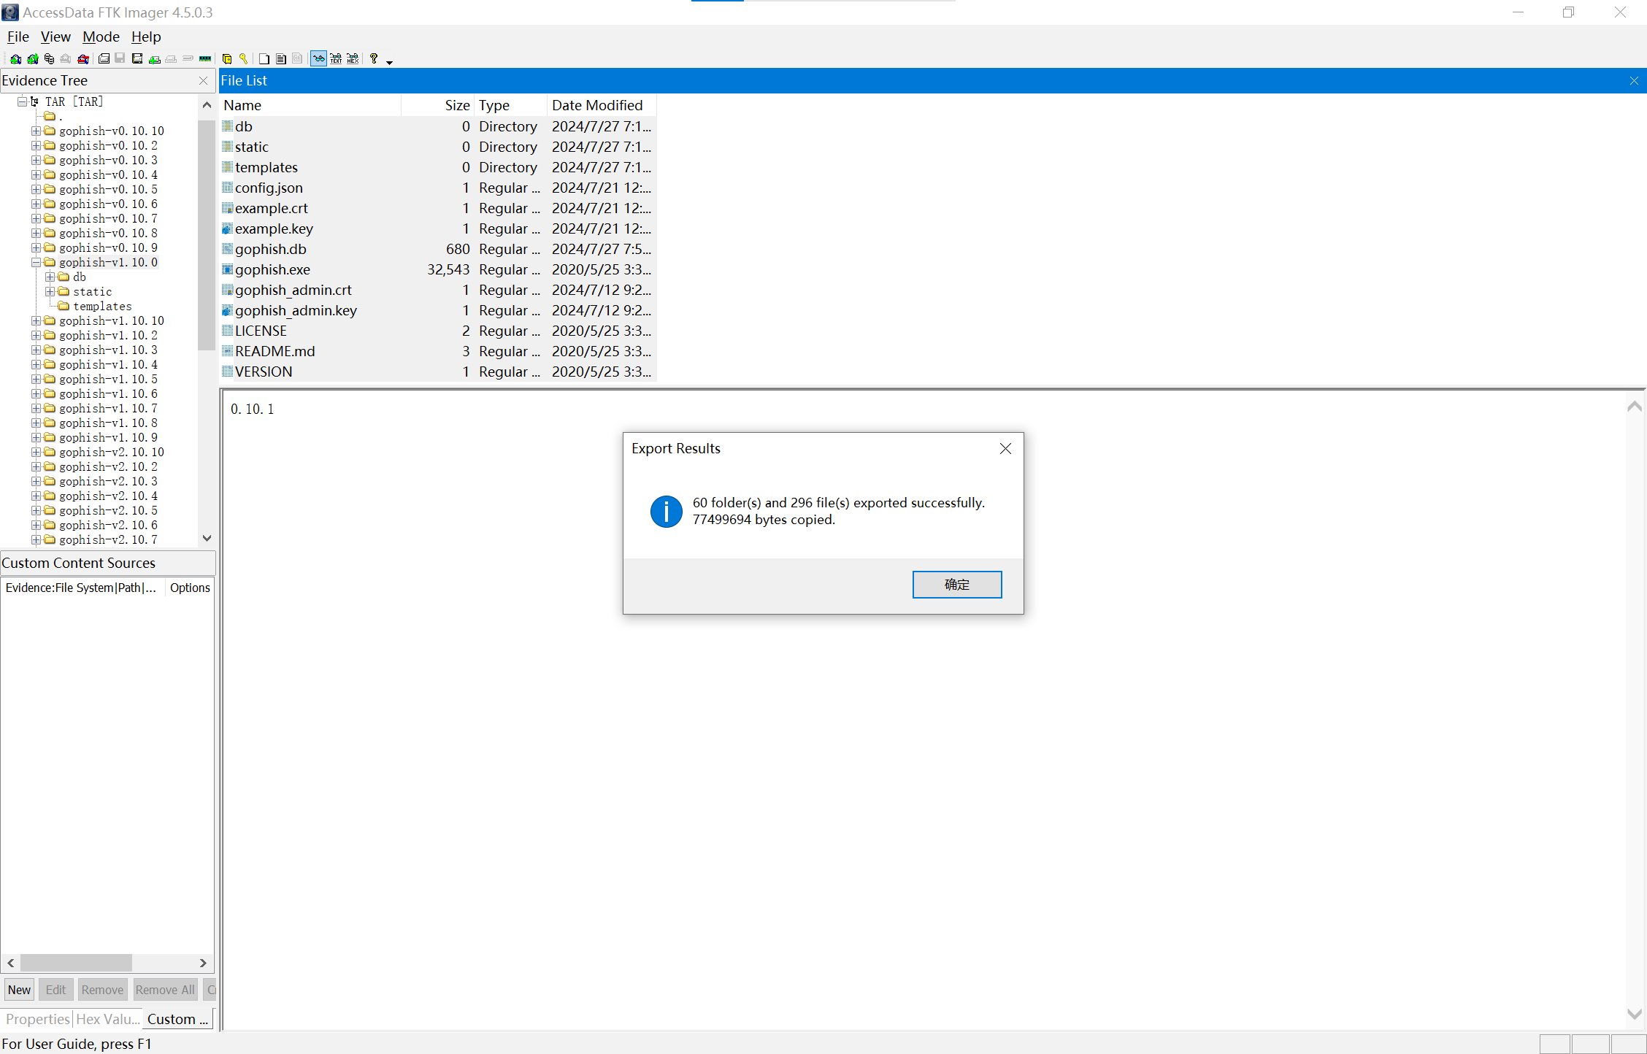Click Add to Custom Content Image icon
The width and height of the screenshot is (1647, 1054).
[x=154, y=59]
